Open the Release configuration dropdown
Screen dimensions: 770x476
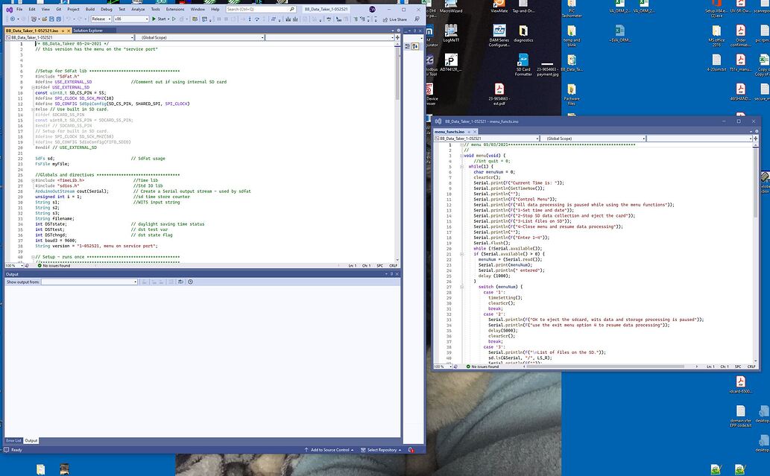pos(110,19)
